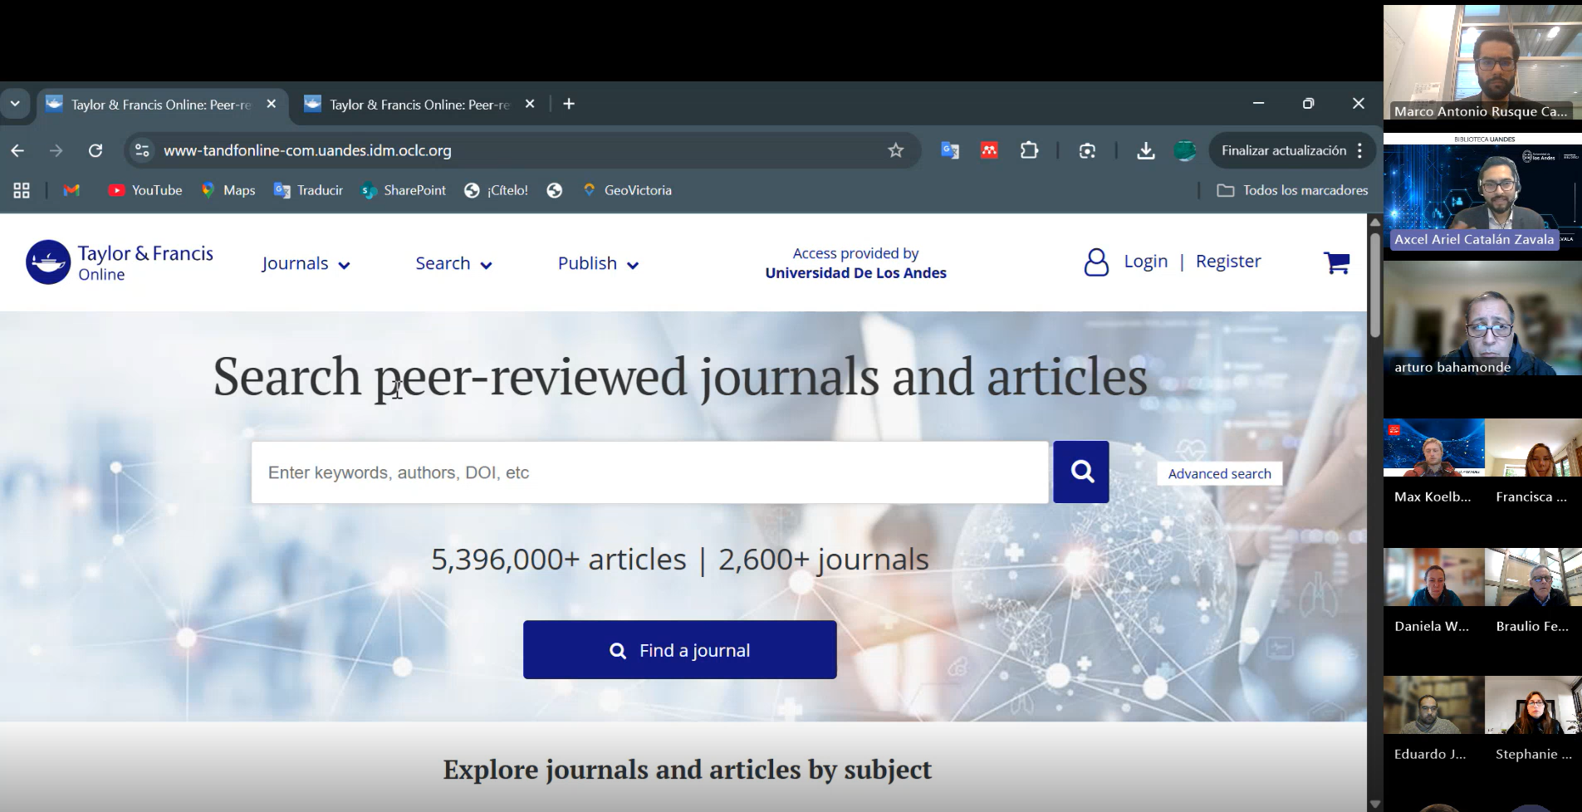This screenshot has width=1582, height=812.
Task: Click the browser profile avatar
Action: pyautogui.click(x=1185, y=150)
